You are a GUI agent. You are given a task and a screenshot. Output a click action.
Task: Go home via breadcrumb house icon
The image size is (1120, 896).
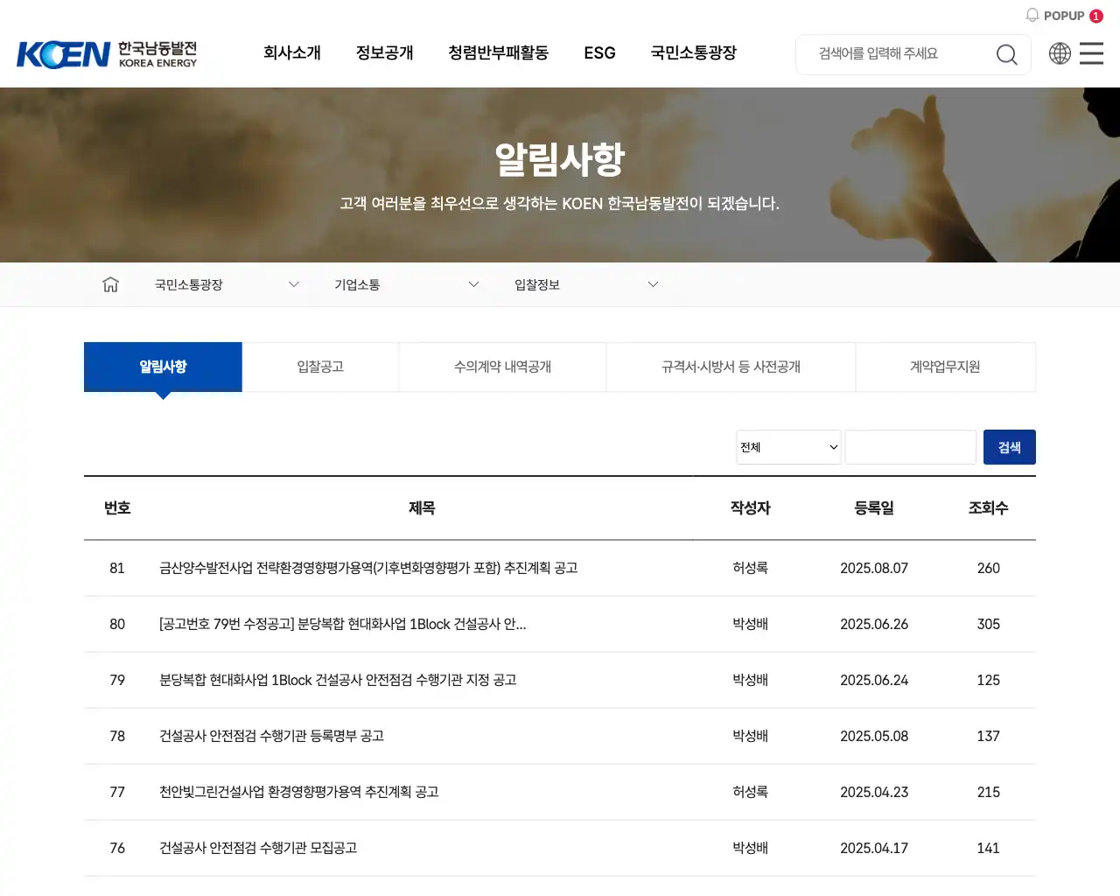click(110, 284)
